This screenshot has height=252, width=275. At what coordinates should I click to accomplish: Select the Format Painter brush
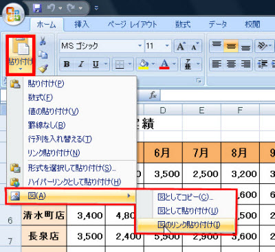pyautogui.click(x=43, y=68)
